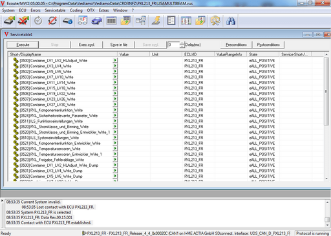Select the tools wrench icon in toolbar

215,21
